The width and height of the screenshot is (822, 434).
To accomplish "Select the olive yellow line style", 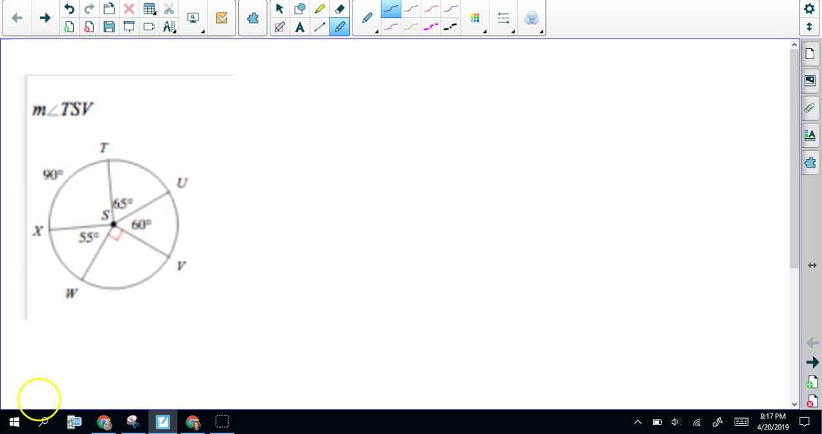I will pos(411,27).
